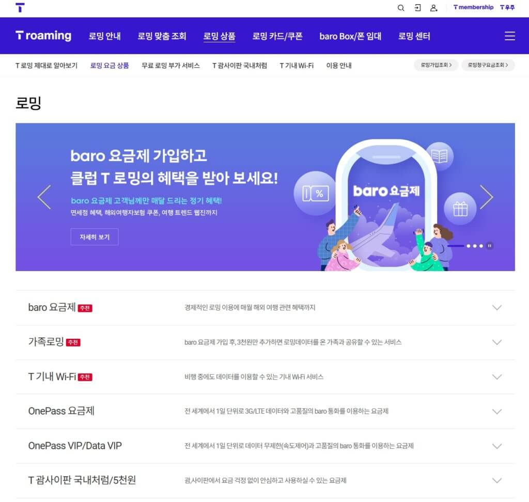Image resolution: width=529 pixels, height=502 pixels.
Task: Click the login door icon
Action: (417, 8)
